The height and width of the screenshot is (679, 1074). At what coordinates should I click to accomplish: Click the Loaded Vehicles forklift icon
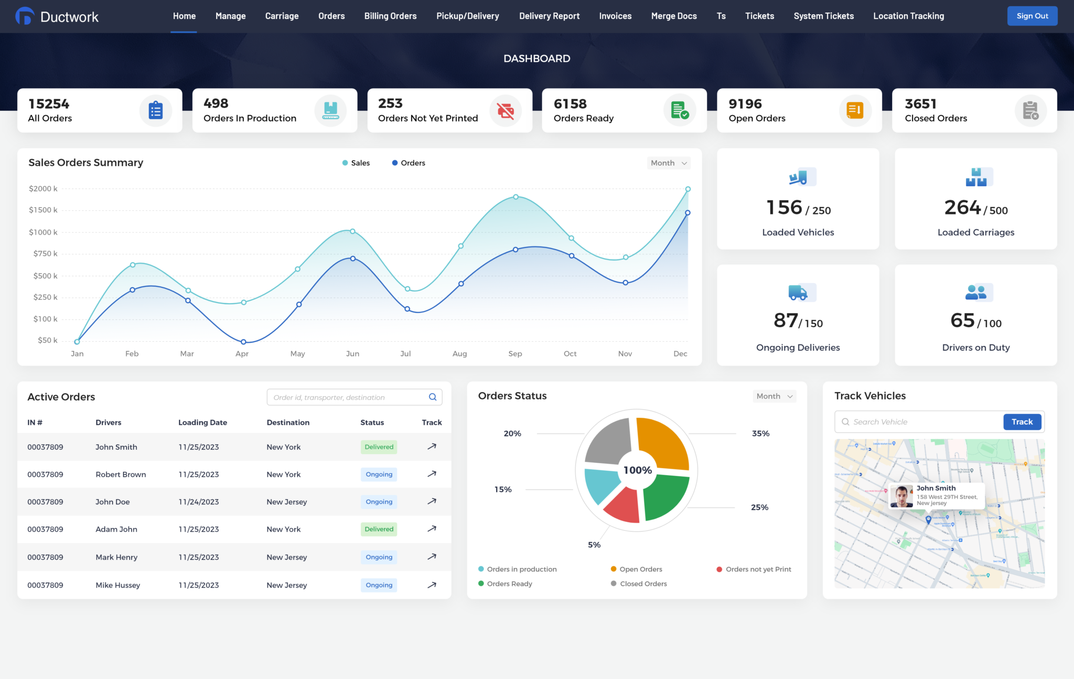point(802,177)
